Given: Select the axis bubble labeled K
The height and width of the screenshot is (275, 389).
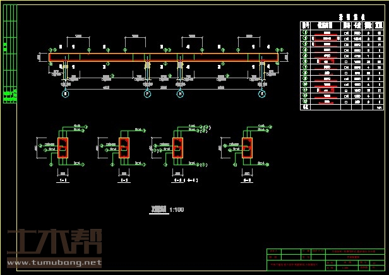Looking at the screenshot, I should click(x=262, y=93).
